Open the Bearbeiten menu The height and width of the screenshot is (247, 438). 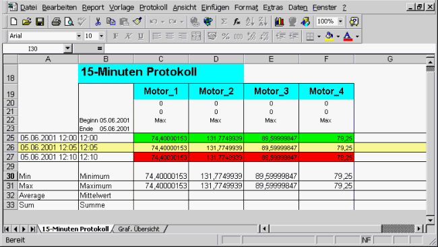pos(59,7)
